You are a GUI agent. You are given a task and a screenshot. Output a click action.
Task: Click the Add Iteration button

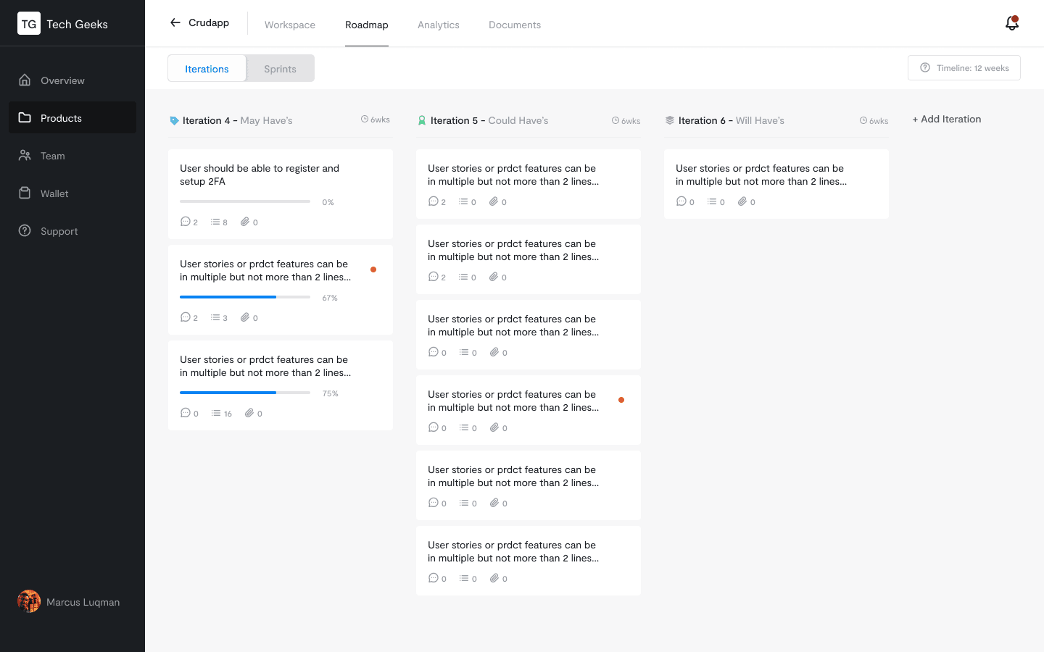coord(946,120)
